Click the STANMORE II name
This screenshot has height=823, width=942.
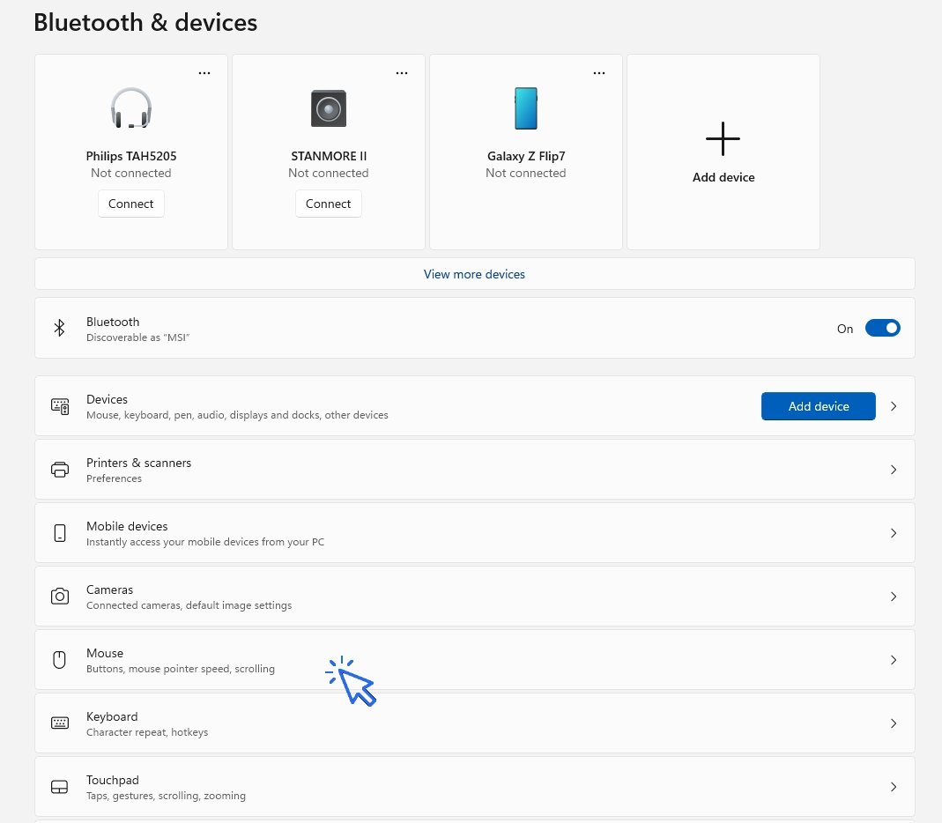pos(329,156)
